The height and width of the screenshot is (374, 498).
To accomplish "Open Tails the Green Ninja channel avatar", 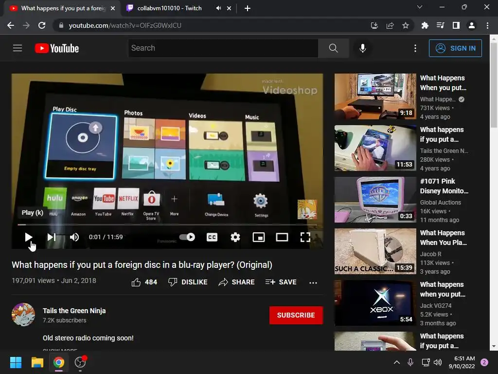I will point(23,315).
